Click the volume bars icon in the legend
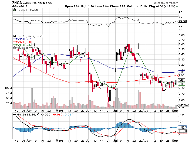Viewport: 189px width, 143px height. pyautogui.click(x=15, y=47)
